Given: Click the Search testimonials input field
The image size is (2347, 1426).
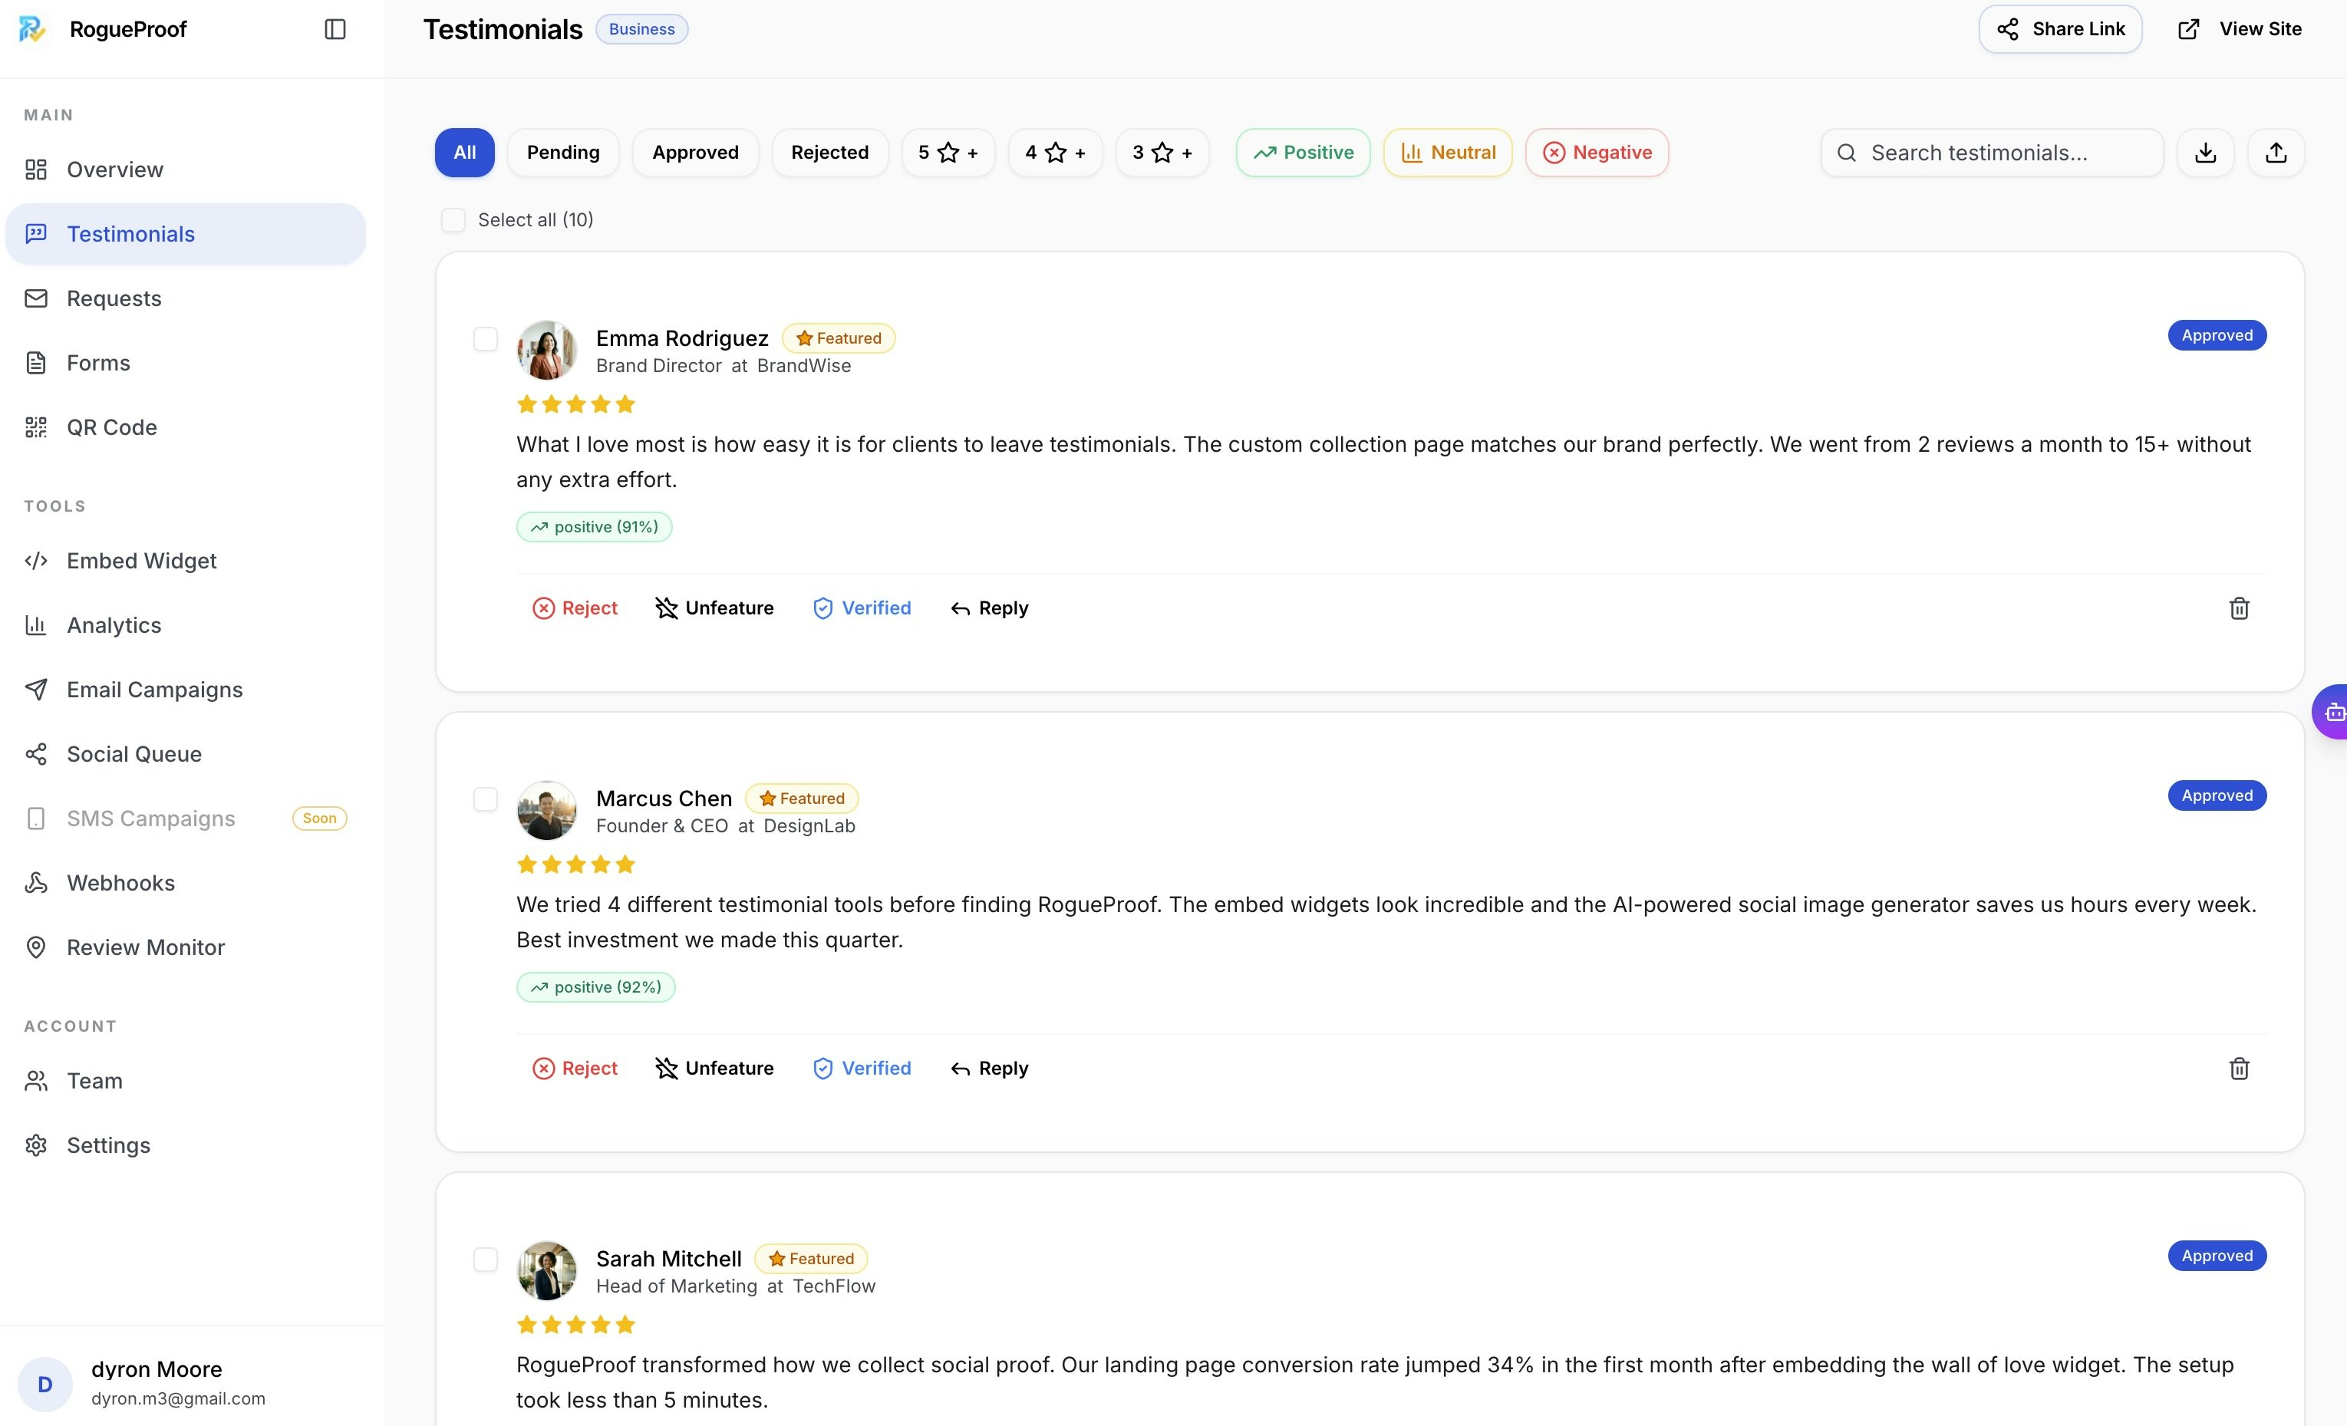Looking at the screenshot, I should coord(1992,153).
